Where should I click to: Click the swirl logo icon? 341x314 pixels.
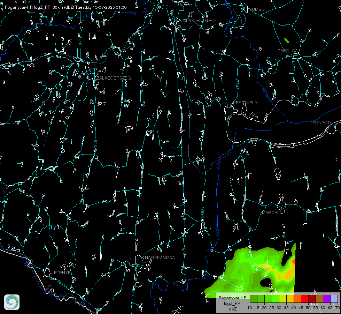point(12,302)
